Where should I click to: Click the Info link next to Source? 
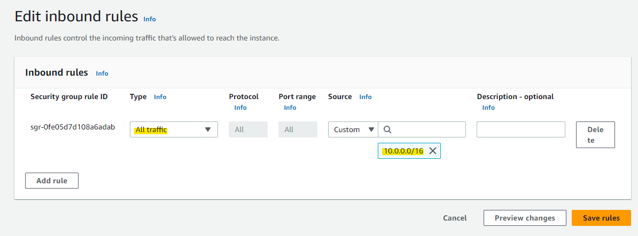point(365,97)
